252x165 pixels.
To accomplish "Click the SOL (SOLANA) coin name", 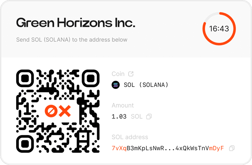I will [x=146, y=85].
